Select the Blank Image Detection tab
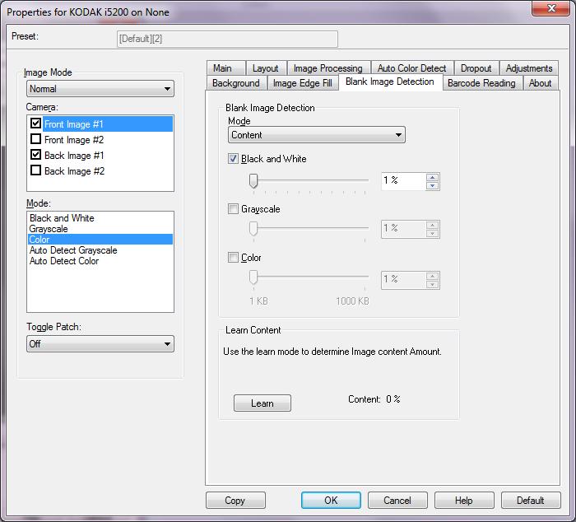 pyautogui.click(x=390, y=82)
